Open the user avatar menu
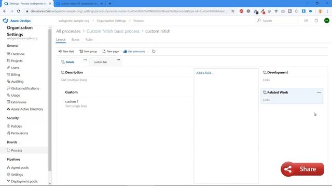The width and height of the screenshot is (332, 186). click(327, 21)
